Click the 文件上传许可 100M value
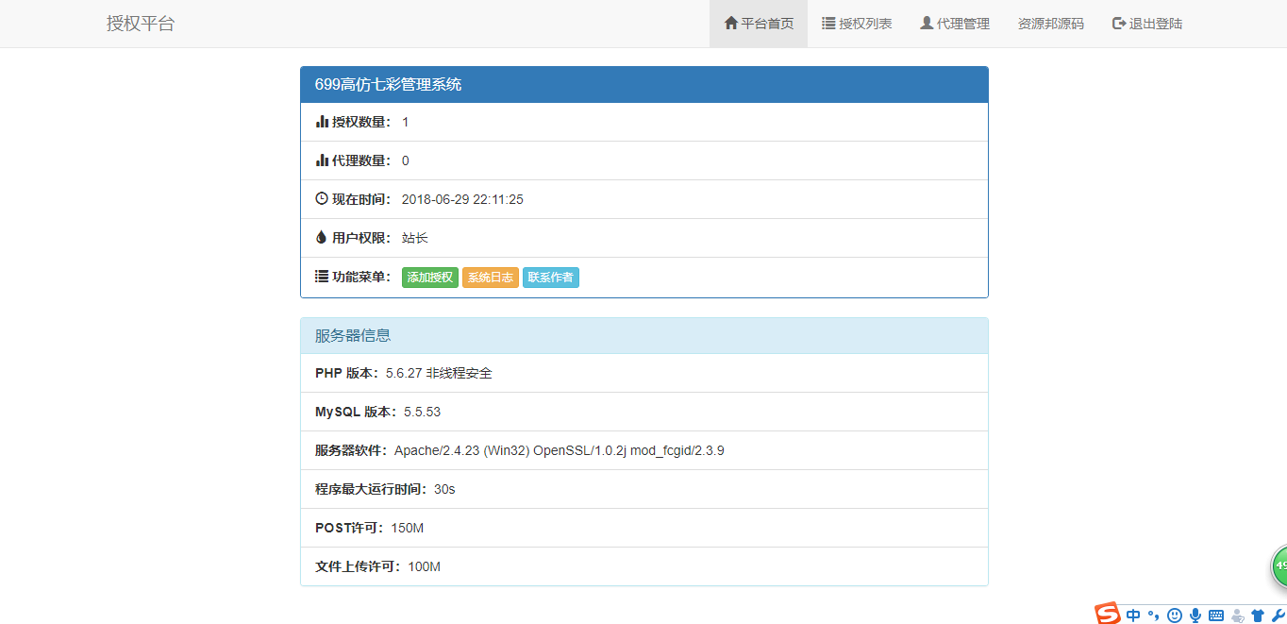1287x624 pixels. point(425,566)
